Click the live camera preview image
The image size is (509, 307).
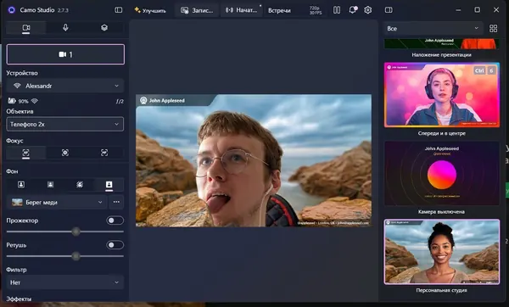[254, 160]
